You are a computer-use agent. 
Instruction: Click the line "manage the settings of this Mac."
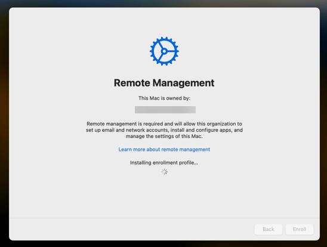[x=164, y=136]
